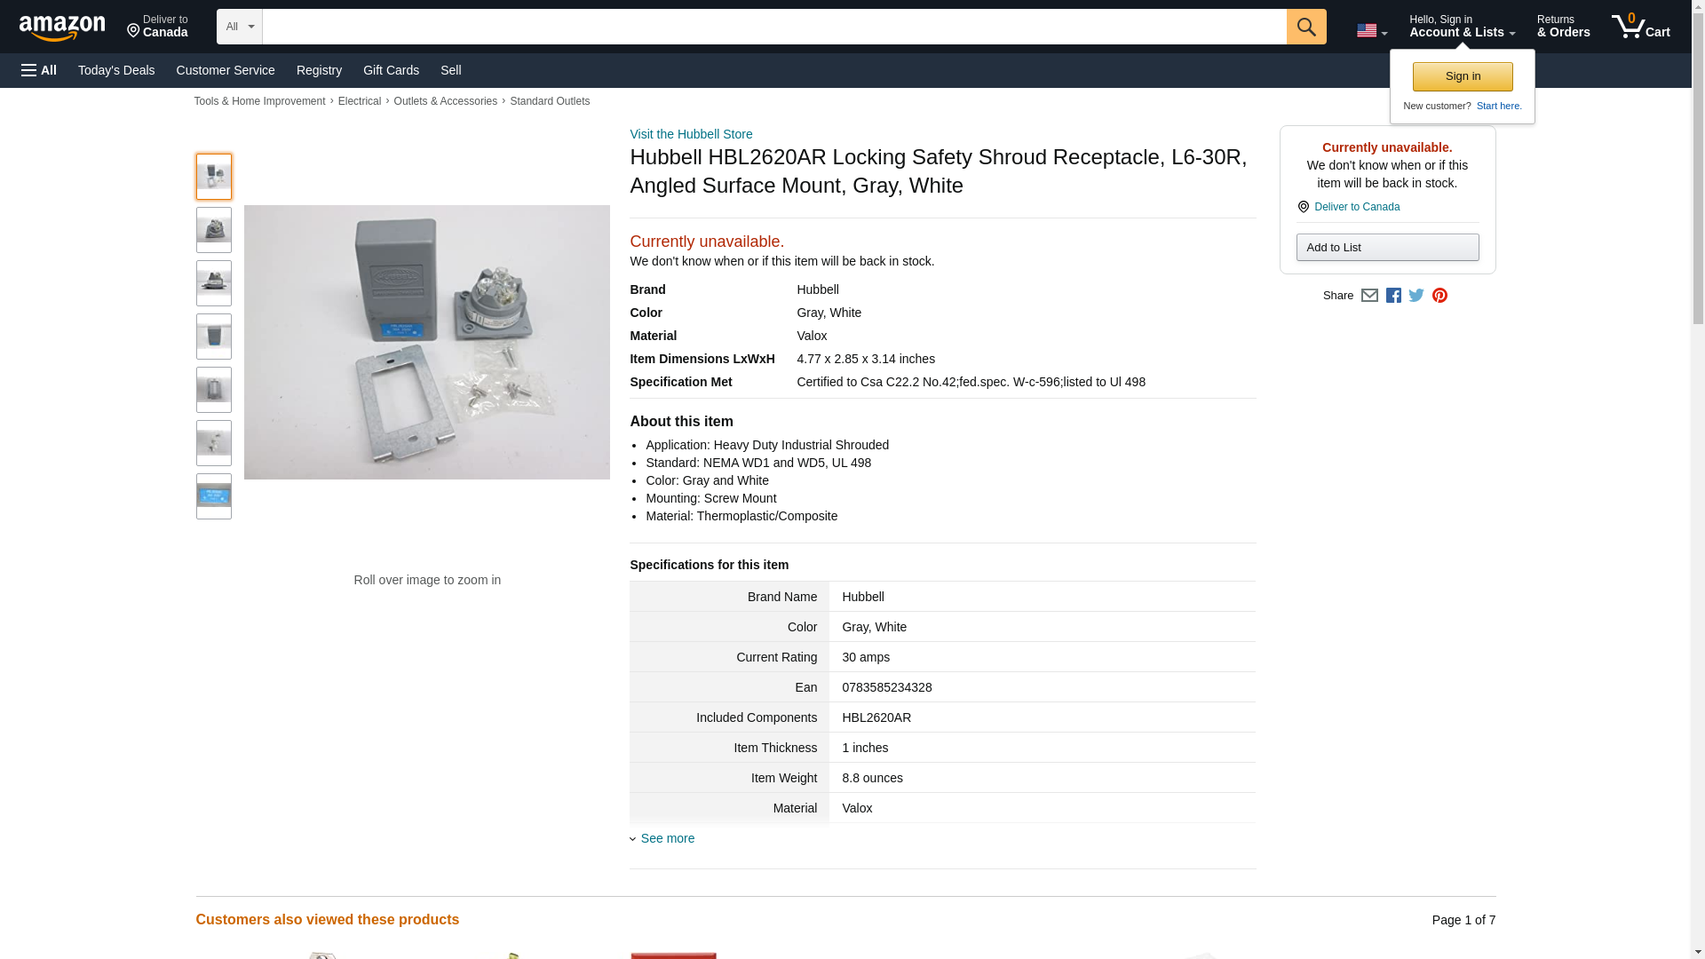Image resolution: width=1705 pixels, height=959 pixels.
Task: Select the blue label product thumbnail
Action: point(214,496)
